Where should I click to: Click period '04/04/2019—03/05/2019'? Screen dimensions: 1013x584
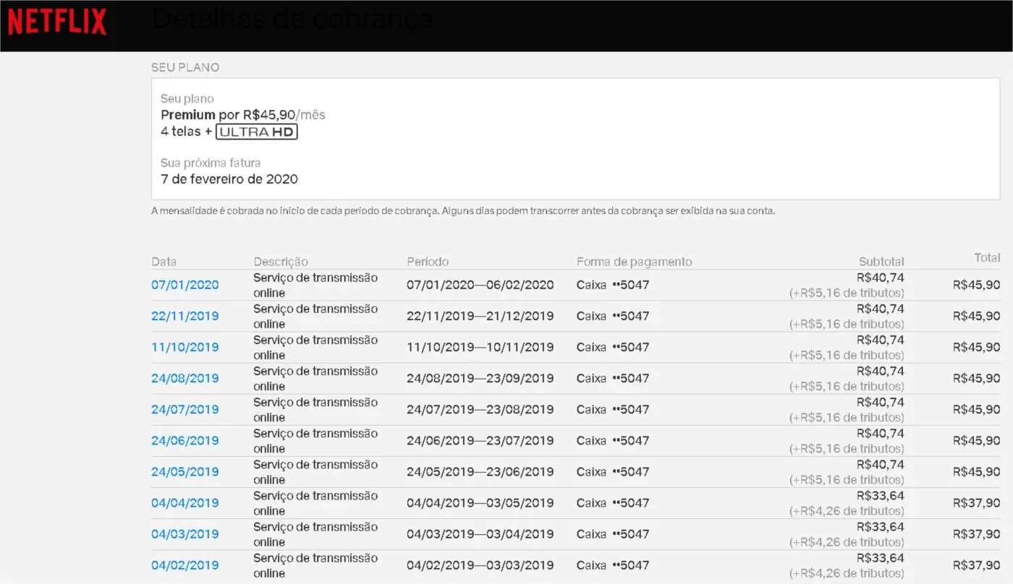click(x=480, y=502)
